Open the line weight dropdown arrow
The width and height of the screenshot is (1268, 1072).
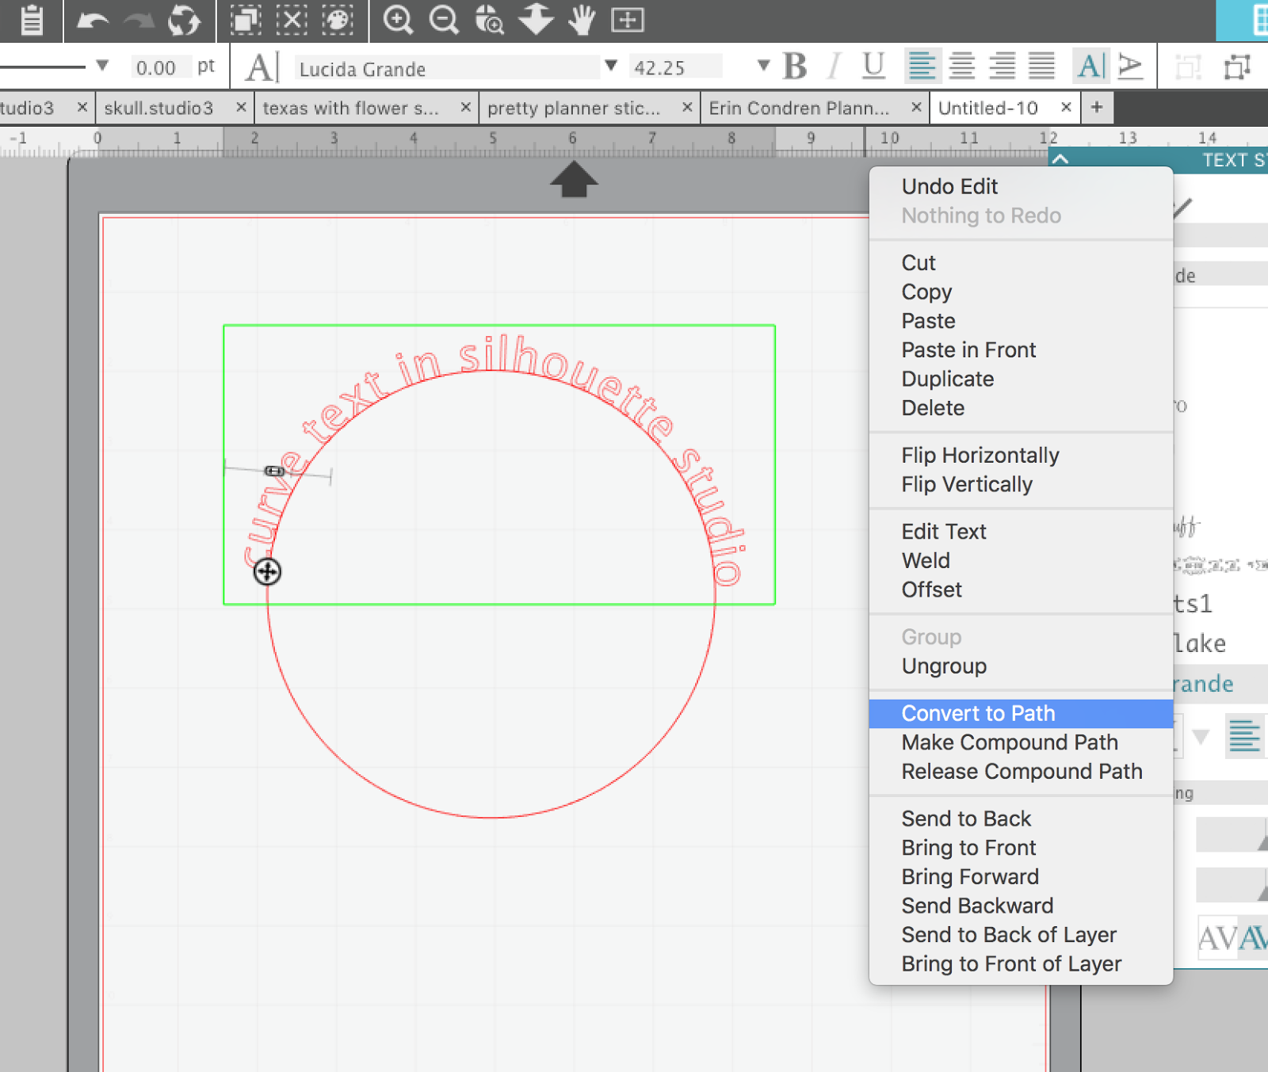pyautogui.click(x=101, y=67)
